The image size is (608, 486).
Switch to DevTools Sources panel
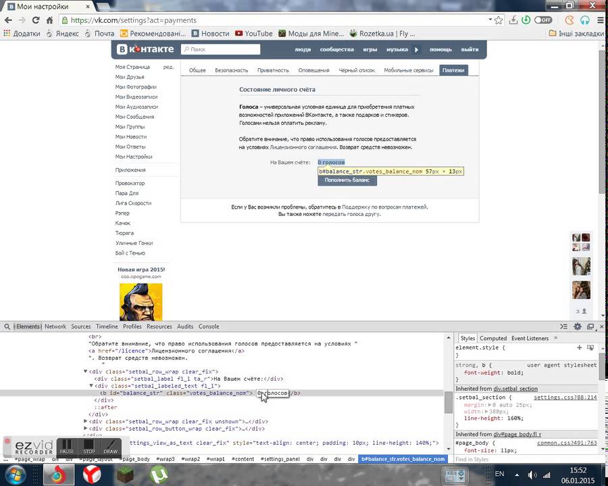pos(80,327)
